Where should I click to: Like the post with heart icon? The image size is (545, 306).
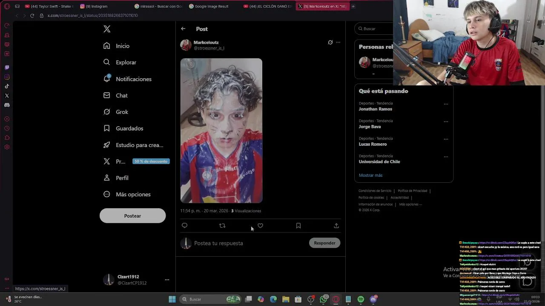point(260,226)
